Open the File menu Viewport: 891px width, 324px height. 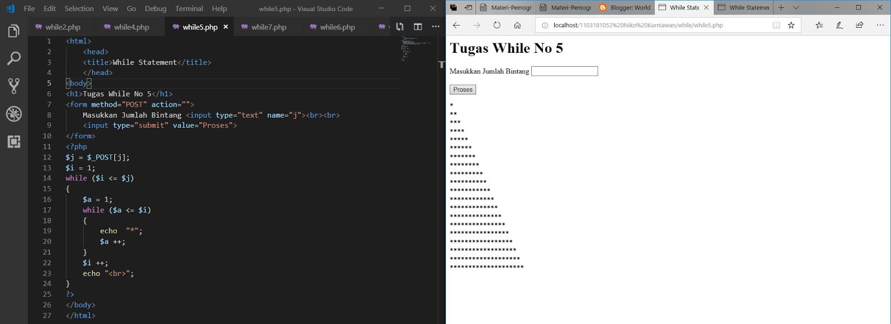30,8
